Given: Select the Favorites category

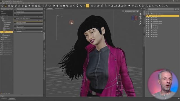Looking at the screenshot, I should pyautogui.click(x=6, y=13).
